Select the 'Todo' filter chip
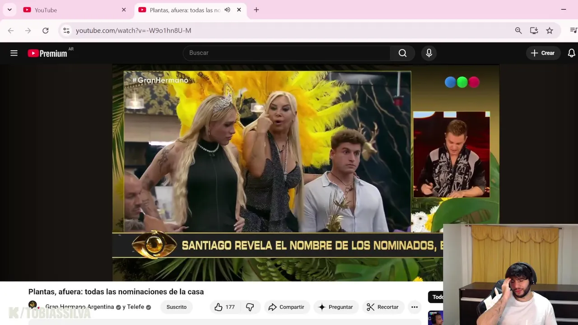The image size is (578, 325). click(x=436, y=297)
